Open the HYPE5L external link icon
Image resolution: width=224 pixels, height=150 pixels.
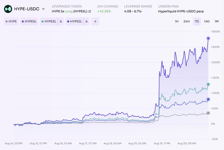(x=90, y=11)
